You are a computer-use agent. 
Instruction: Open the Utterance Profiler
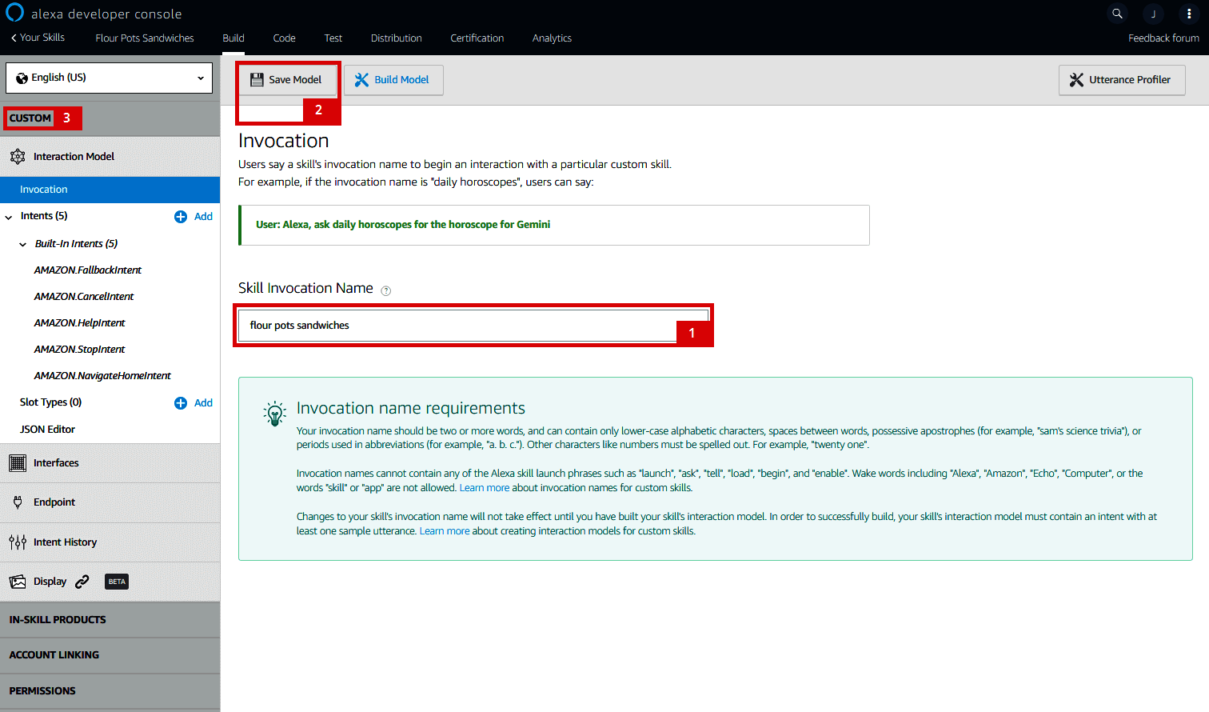click(x=1121, y=80)
